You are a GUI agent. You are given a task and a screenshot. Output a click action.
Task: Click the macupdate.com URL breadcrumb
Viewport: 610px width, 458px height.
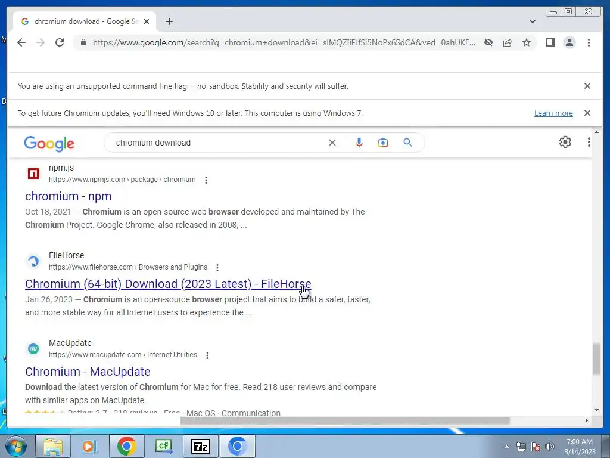pos(123,355)
